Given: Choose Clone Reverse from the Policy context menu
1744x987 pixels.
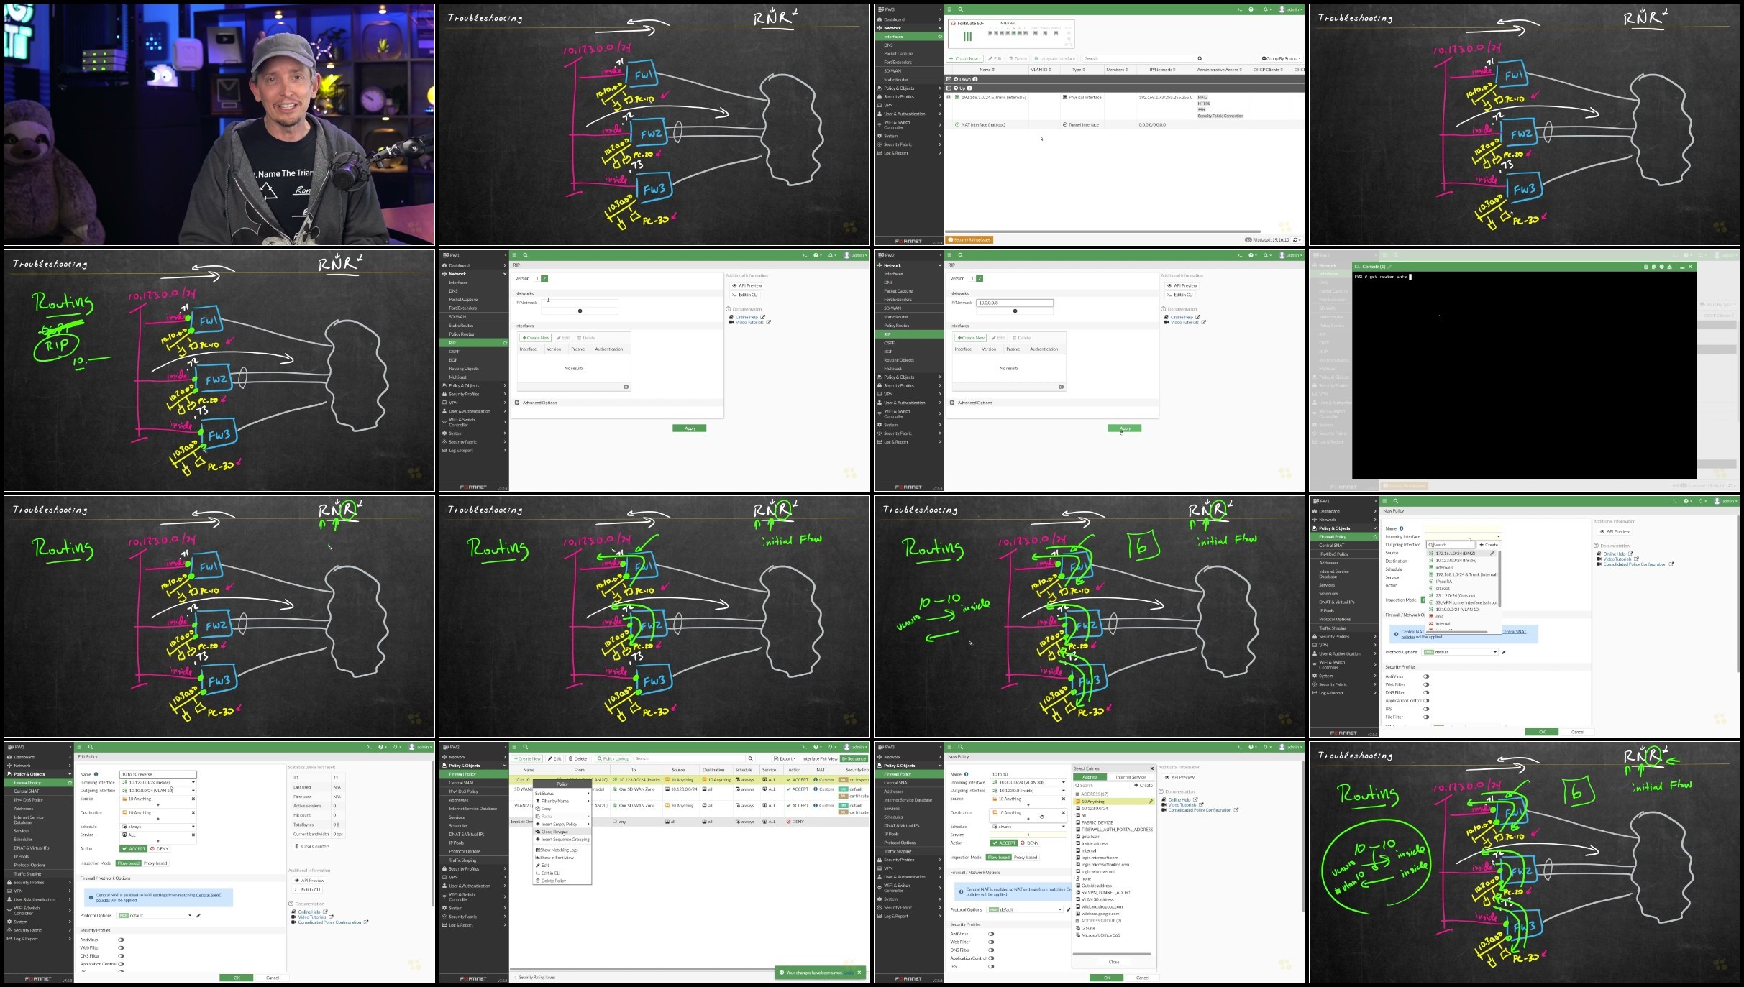Looking at the screenshot, I should 554,832.
